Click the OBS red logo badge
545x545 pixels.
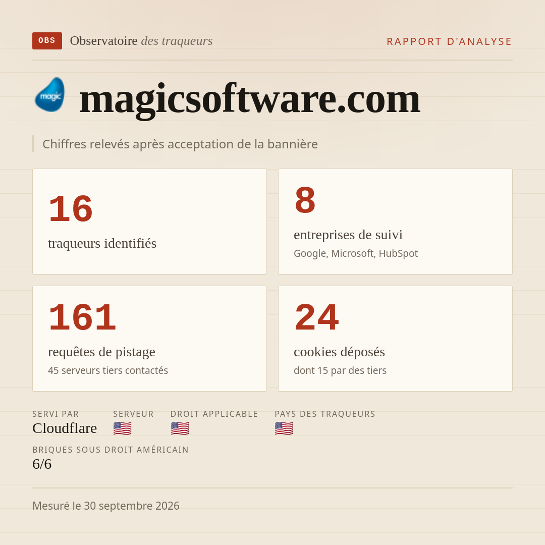pyautogui.click(x=47, y=41)
